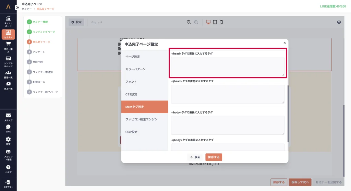Switch to desktop preview icon
Viewport: 351px width, 191px height.
[208, 22]
